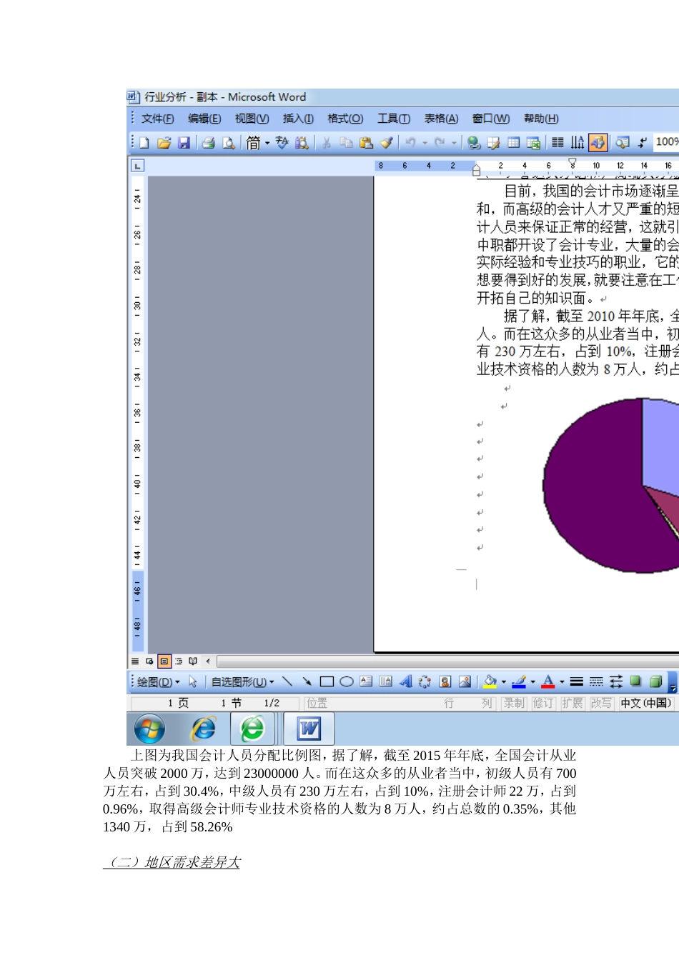Switch to Reading Layout view
Screen dimensions: 679x960
pos(193,661)
